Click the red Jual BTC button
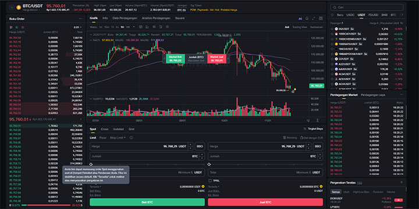Screen dimensions: 419x209 coord(265,202)
